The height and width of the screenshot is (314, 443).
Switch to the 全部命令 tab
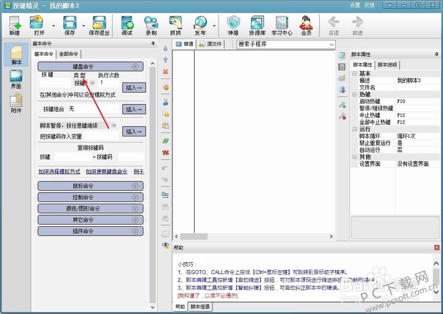coord(69,54)
